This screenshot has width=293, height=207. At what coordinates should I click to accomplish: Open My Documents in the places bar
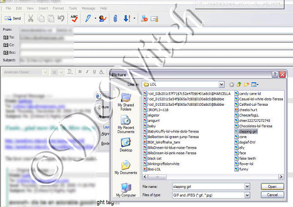point(126,167)
